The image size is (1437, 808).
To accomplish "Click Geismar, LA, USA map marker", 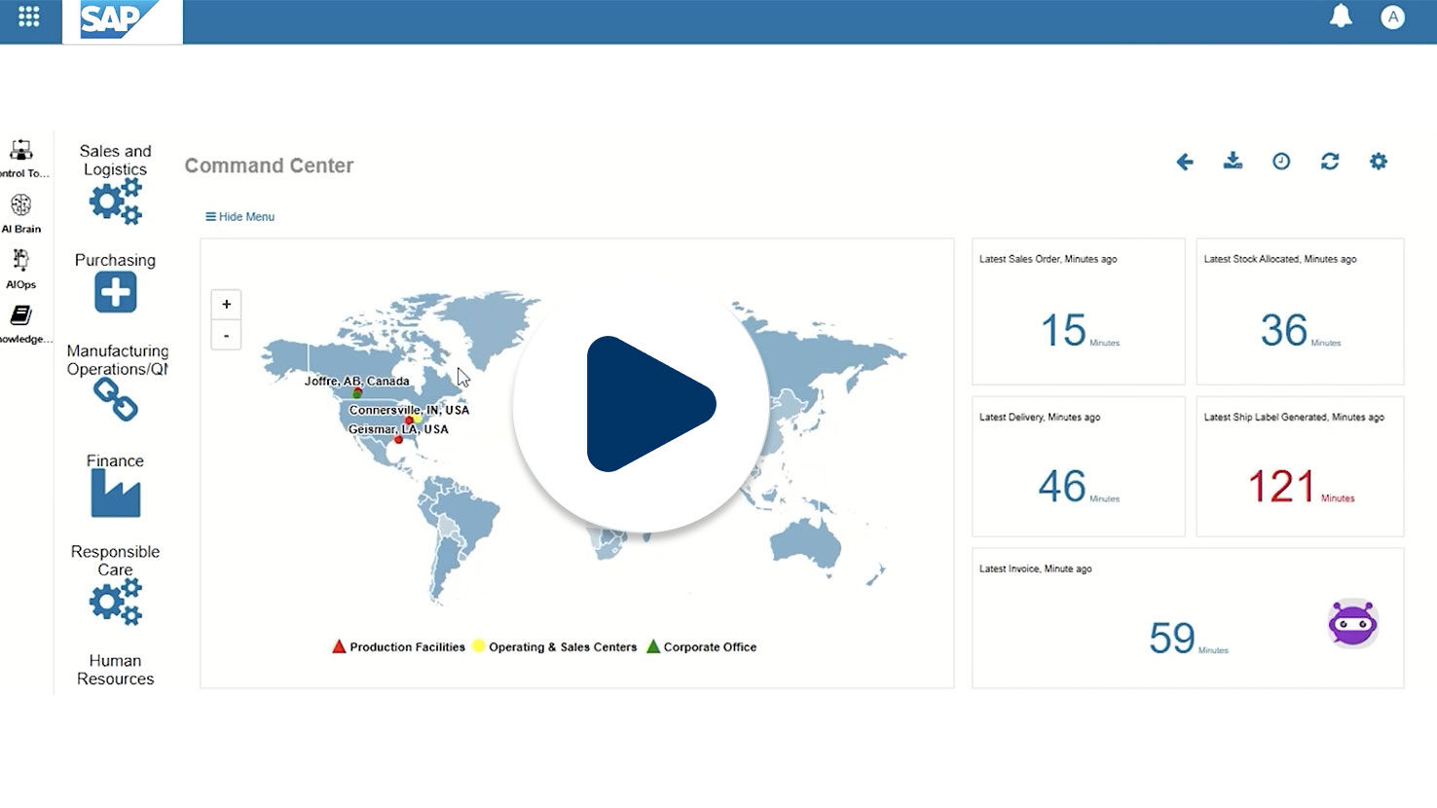I will (x=398, y=440).
